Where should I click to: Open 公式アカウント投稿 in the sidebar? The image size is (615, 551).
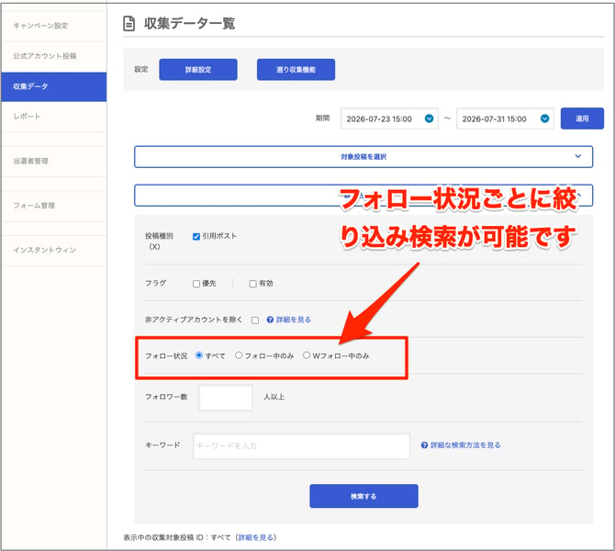click(x=54, y=56)
